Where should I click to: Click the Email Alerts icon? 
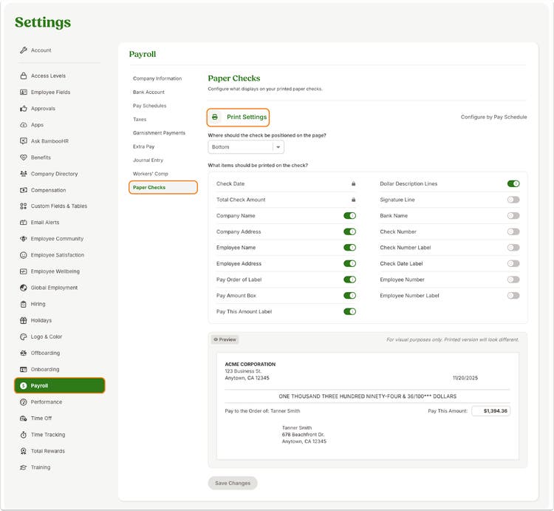(x=24, y=223)
